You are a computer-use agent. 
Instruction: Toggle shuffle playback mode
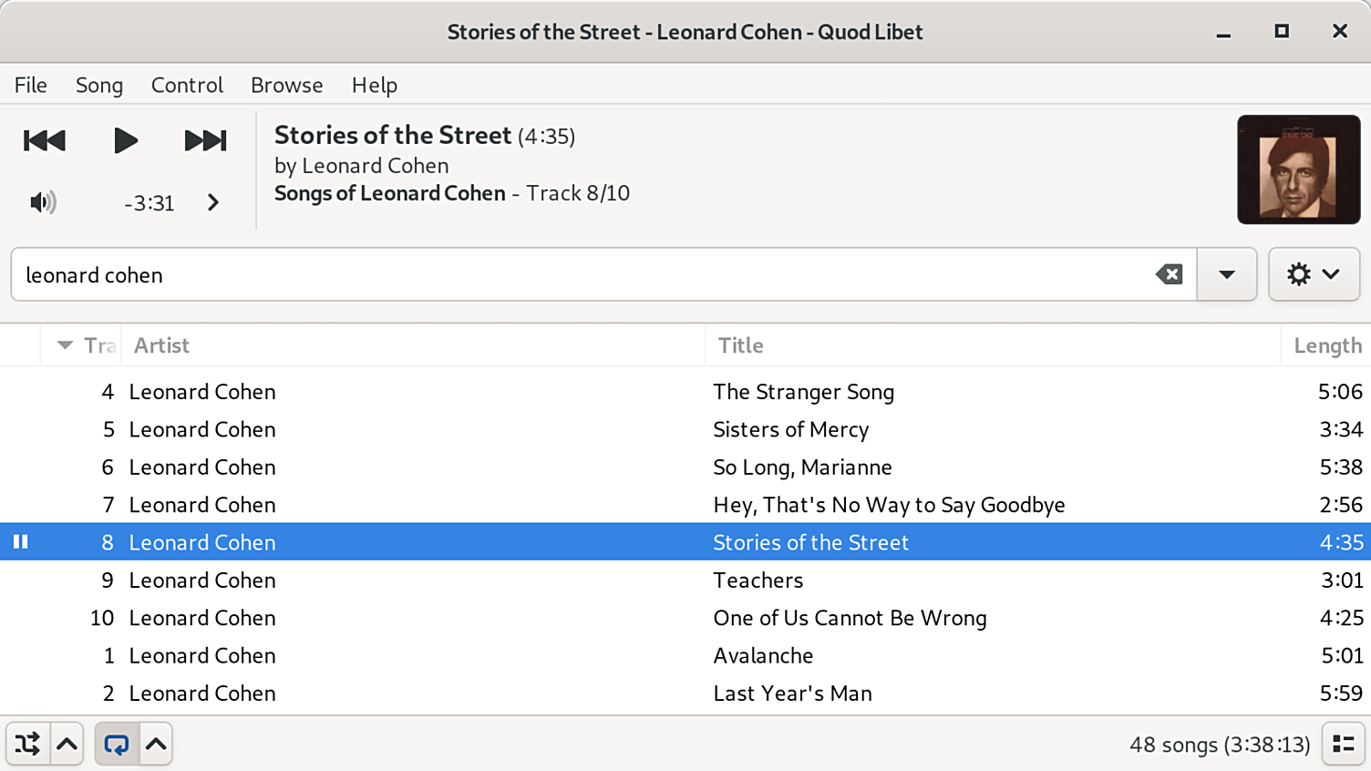[27, 745]
